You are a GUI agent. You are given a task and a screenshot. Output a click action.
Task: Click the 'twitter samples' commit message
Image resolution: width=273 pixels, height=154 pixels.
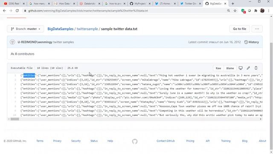tap(64, 42)
